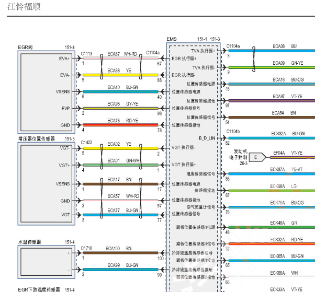The height and width of the screenshot is (292, 315).
Task: Select the 温度传感器信号 pin label
Action: pos(201,174)
